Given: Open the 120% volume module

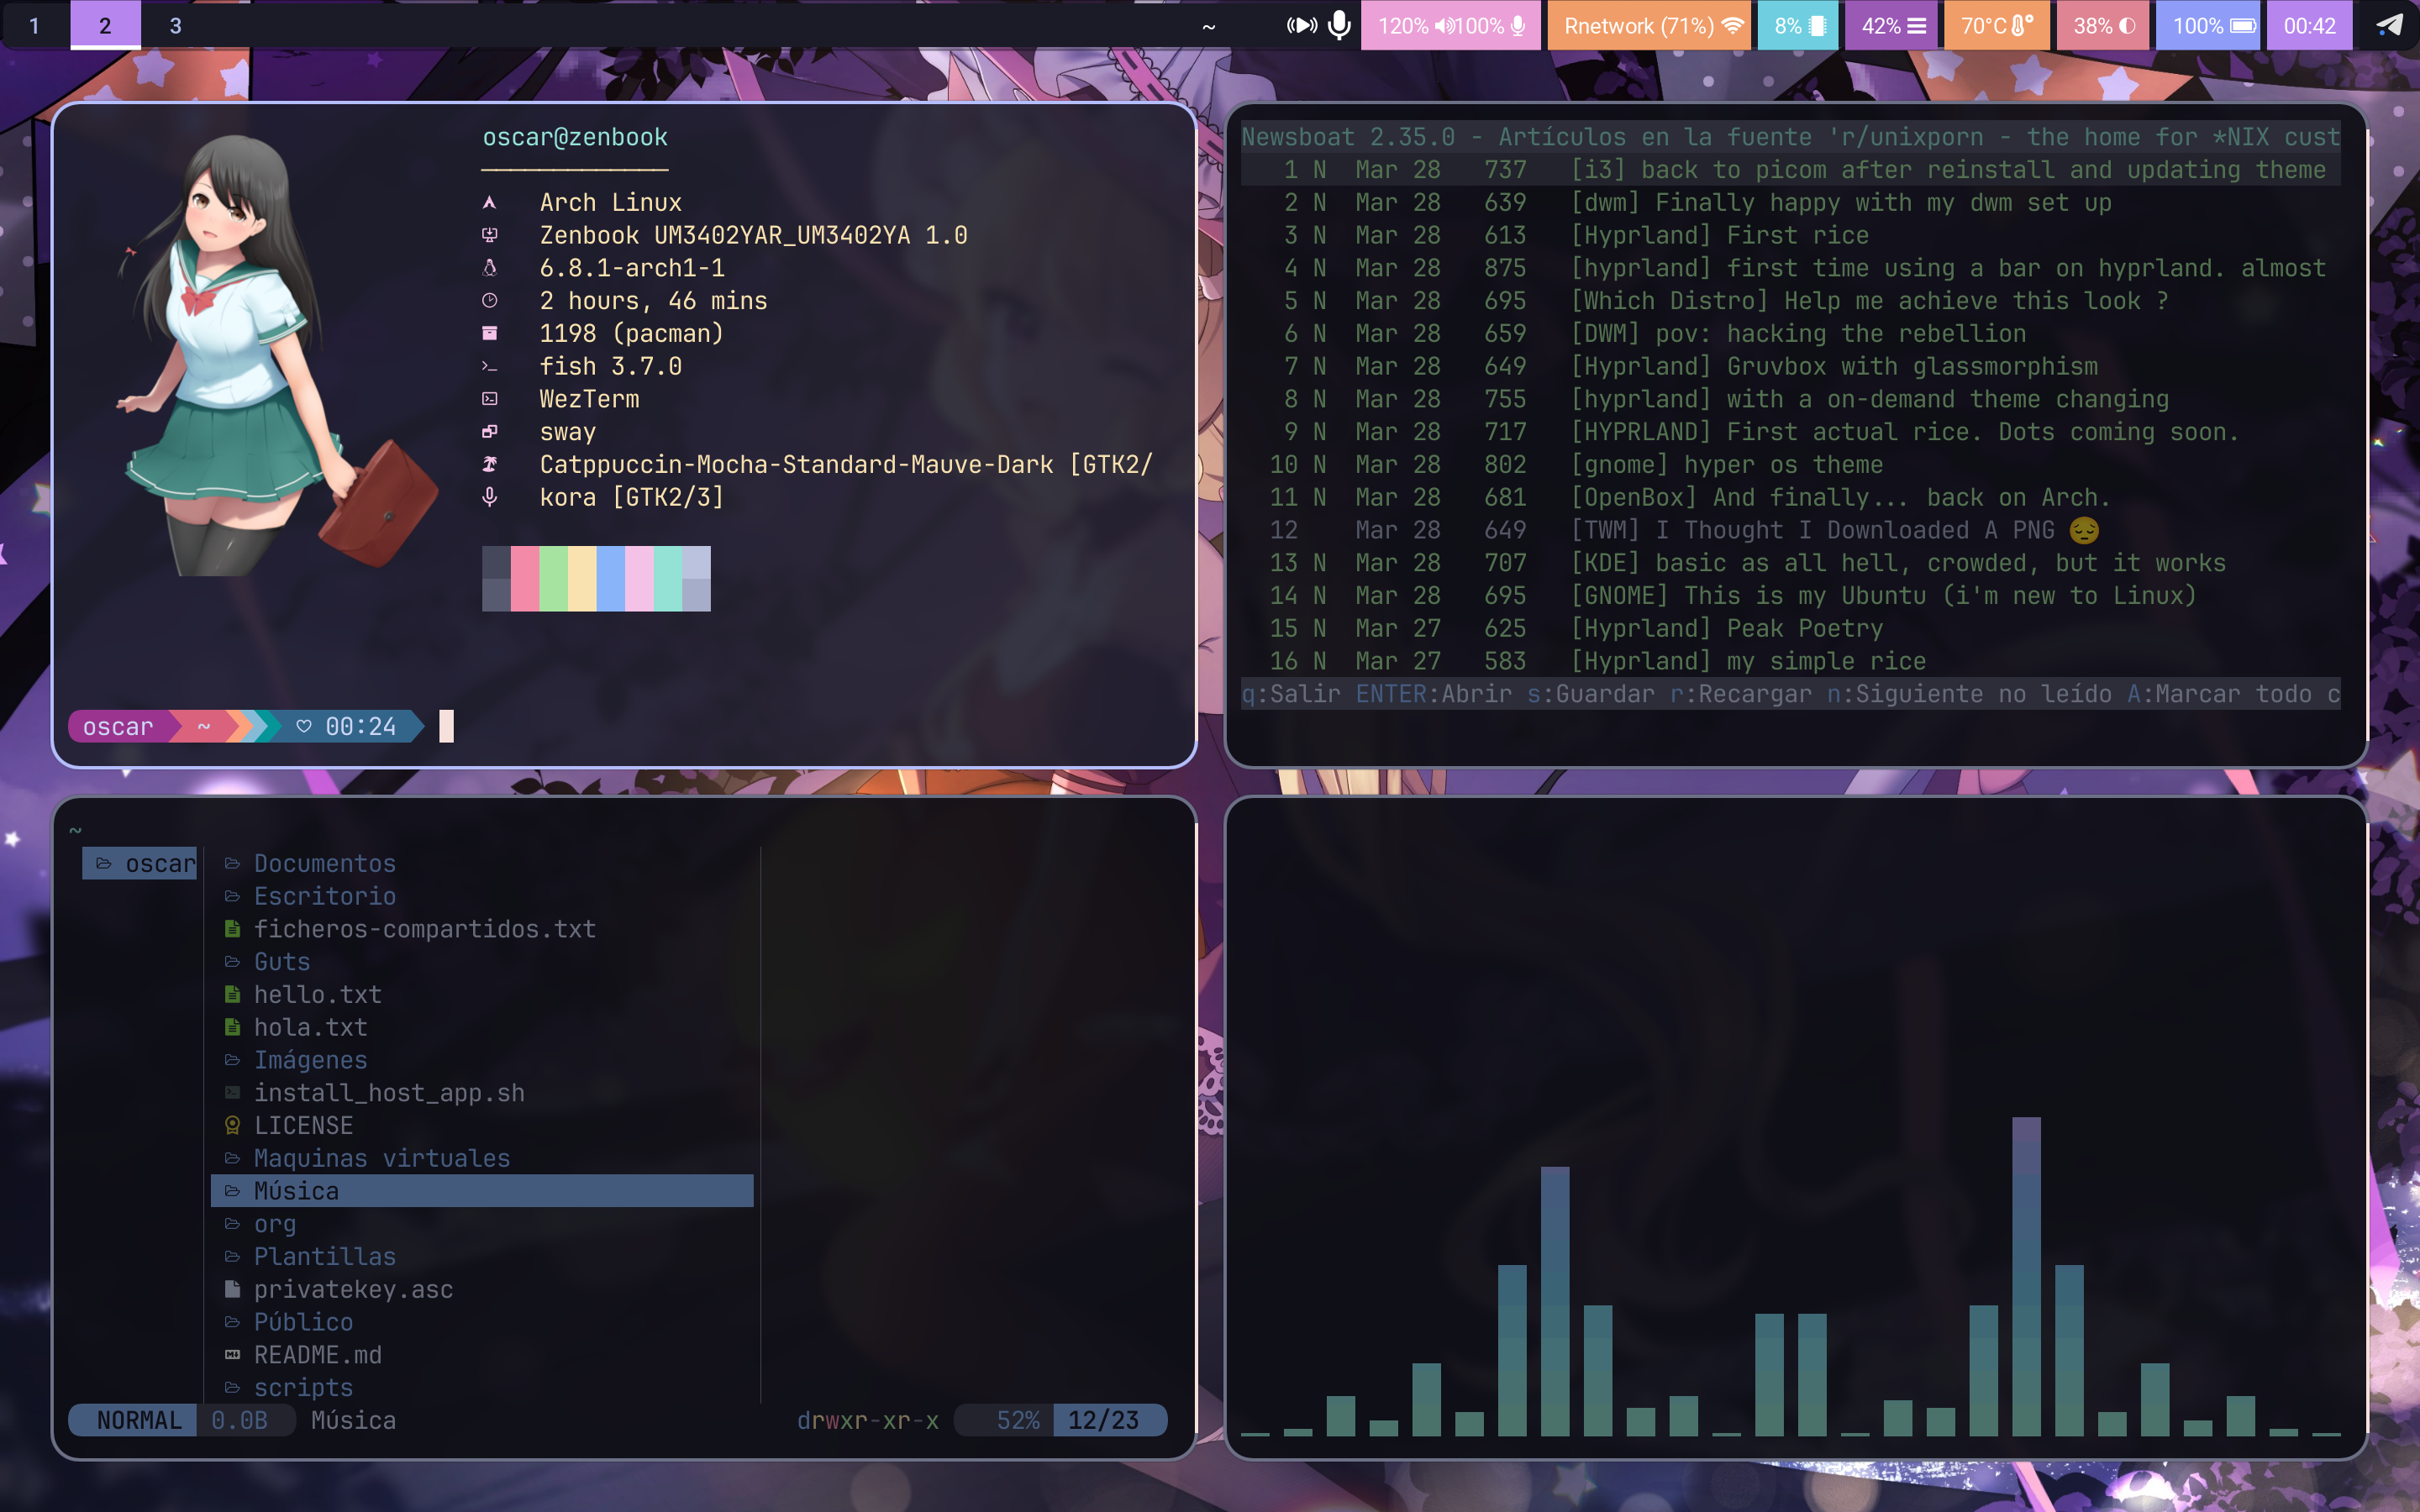Looking at the screenshot, I should pos(1417,25).
